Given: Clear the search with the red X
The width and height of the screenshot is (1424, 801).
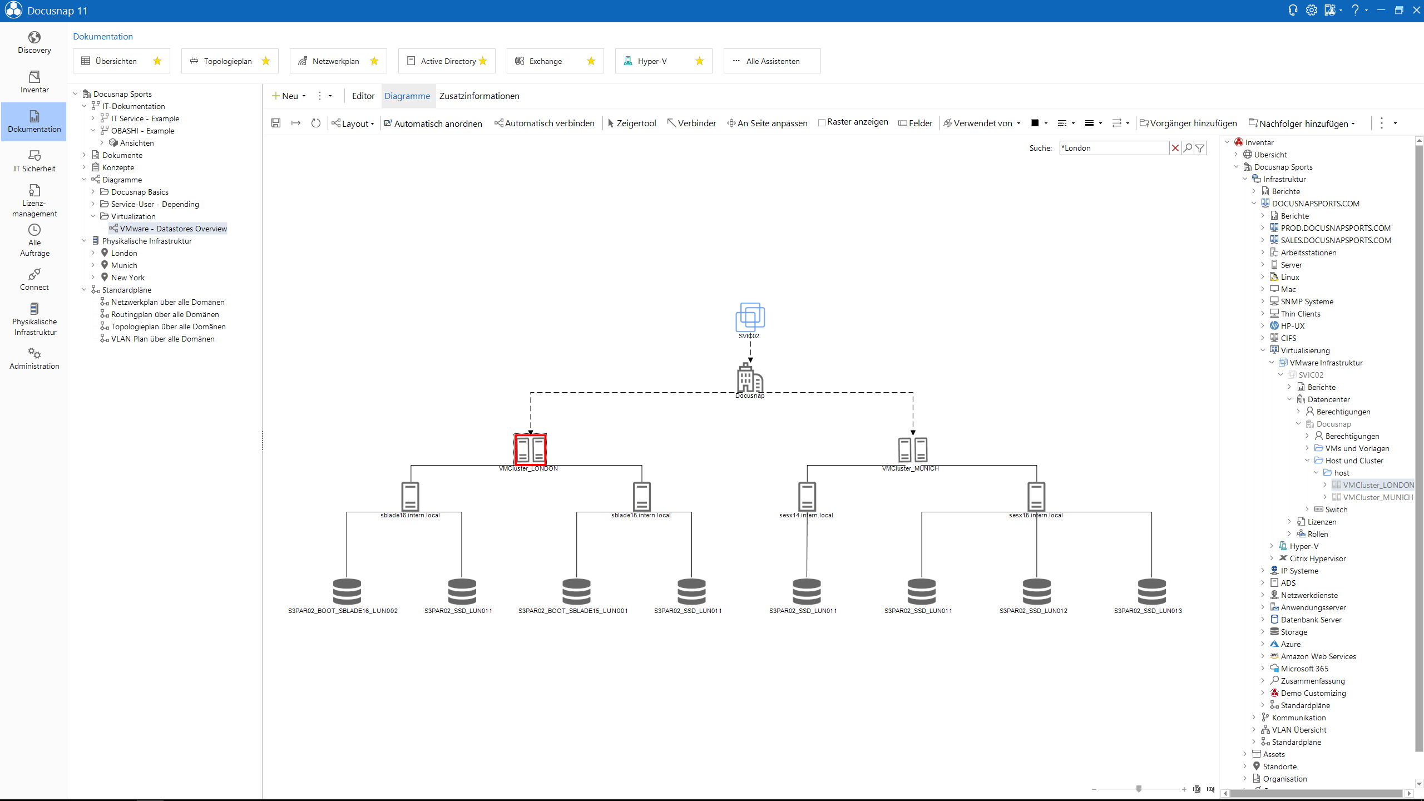Looking at the screenshot, I should click(x=1175, y=148).
